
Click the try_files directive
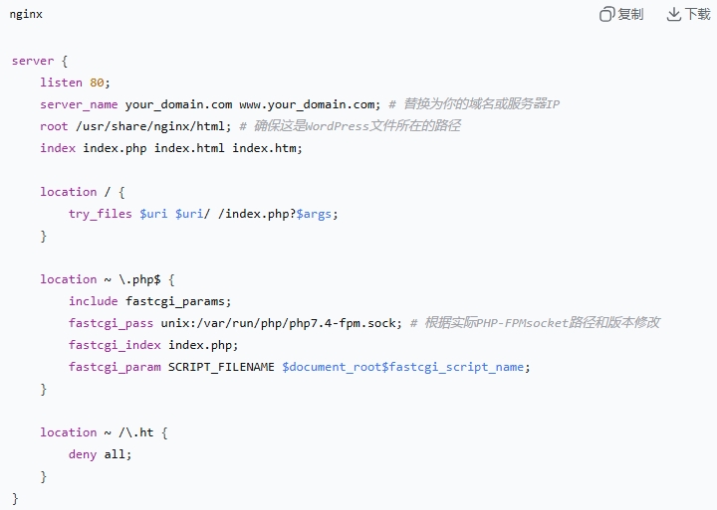coord(101,214)
